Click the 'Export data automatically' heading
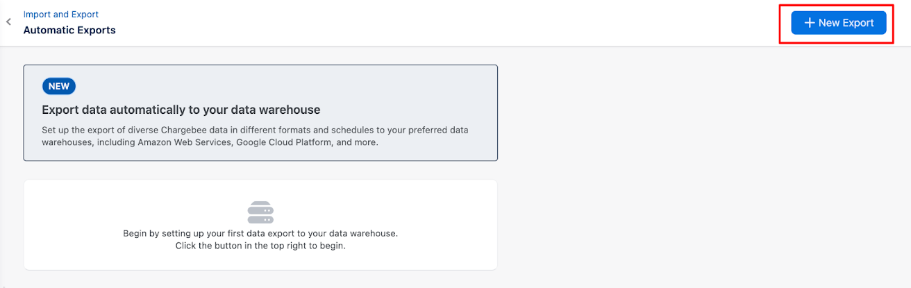911x288 pixels. 181,110
